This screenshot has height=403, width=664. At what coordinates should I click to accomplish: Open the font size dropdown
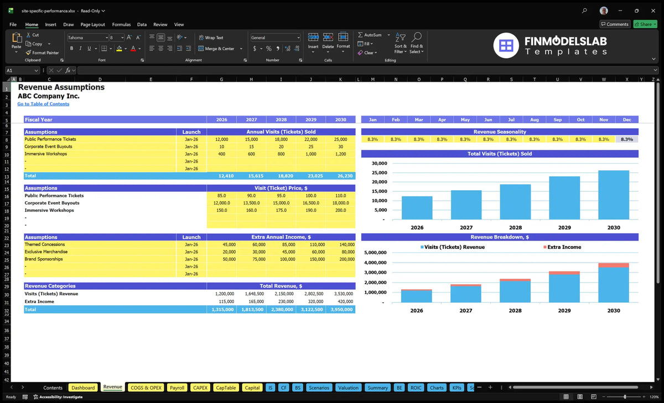click(x=122, y=38)
